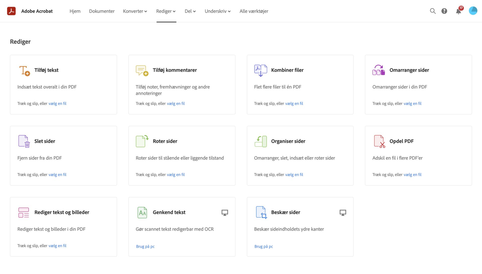The width and height of the screenshot is (482, 274).
Task: Click the Opdel PDF scissors icon
Action: (x=379, y=141)
